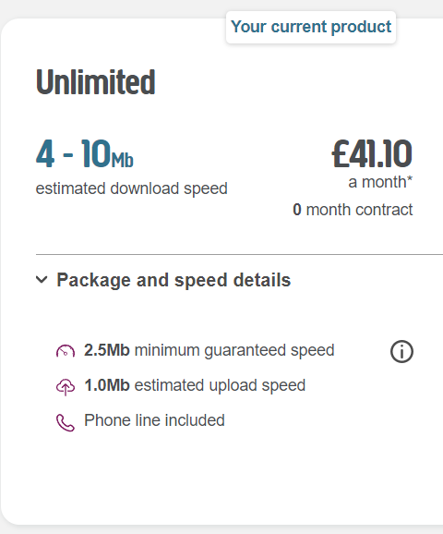The image size is (443, 534).
Task: Click the 1.0Mb estimated upload speed text
Action: point(195,385)
